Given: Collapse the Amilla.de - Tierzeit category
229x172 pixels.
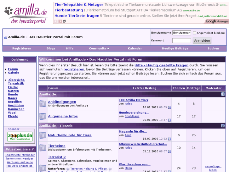Looking at the screenshot, I should tap(223, 126).
